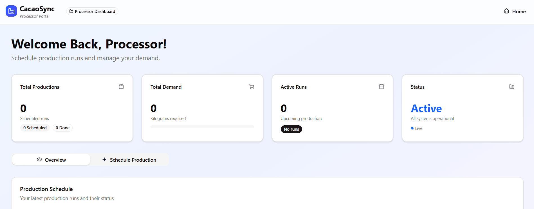This screenshot has width=534, height=209.
Task: Click the eye icon in Overview tab
Action: pyautogui.click(x=39, y=159)
